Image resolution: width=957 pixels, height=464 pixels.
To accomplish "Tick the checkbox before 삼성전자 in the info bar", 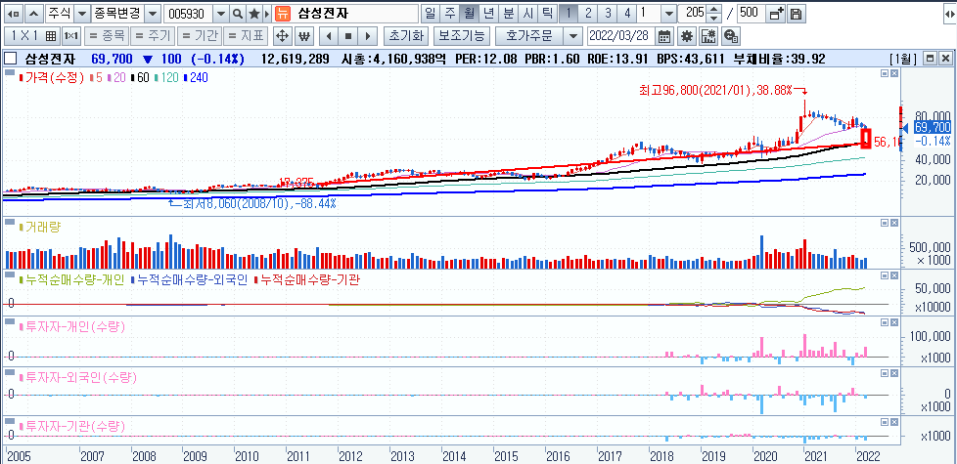I will click(x=10, y=59).
